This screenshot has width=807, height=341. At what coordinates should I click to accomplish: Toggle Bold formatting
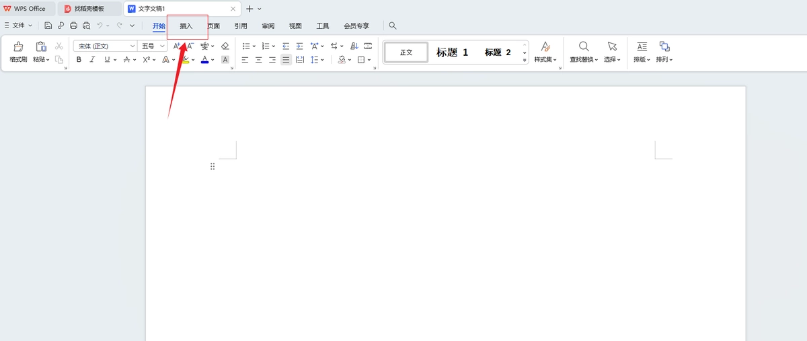click(79, 60)
